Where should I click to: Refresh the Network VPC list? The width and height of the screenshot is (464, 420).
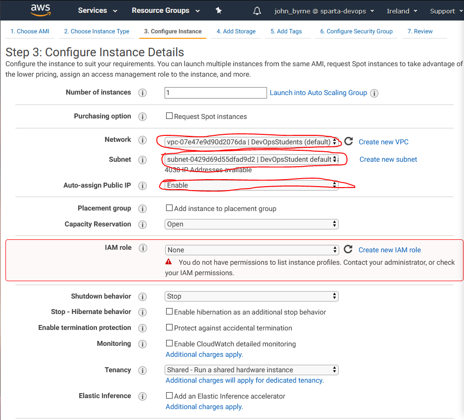(349, 141)
